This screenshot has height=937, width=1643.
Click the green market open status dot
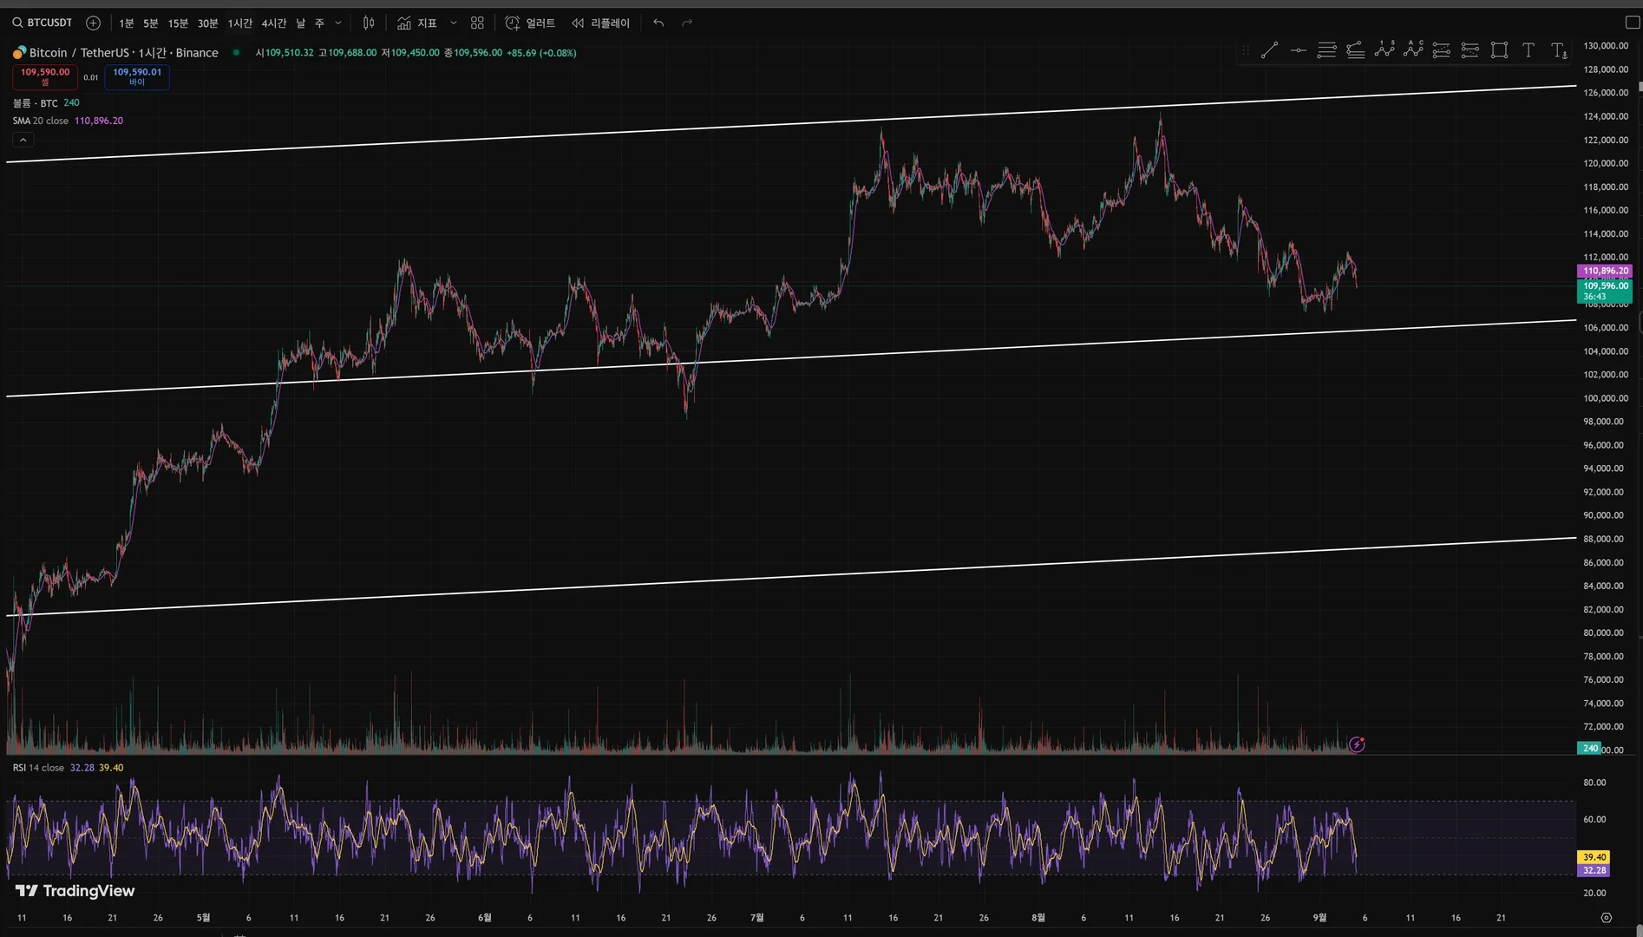(x=237, y=53)
